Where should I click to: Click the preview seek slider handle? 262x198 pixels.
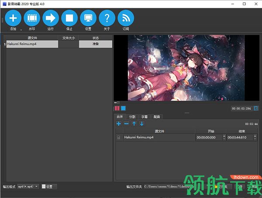[118, 102]
